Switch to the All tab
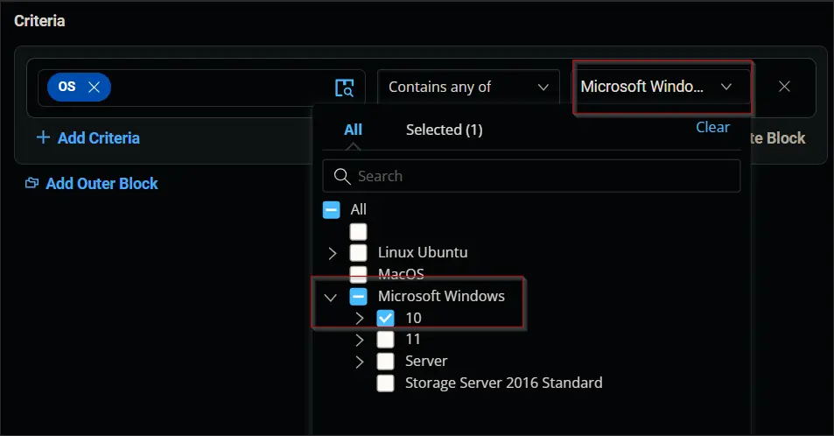 pos(353,130)
